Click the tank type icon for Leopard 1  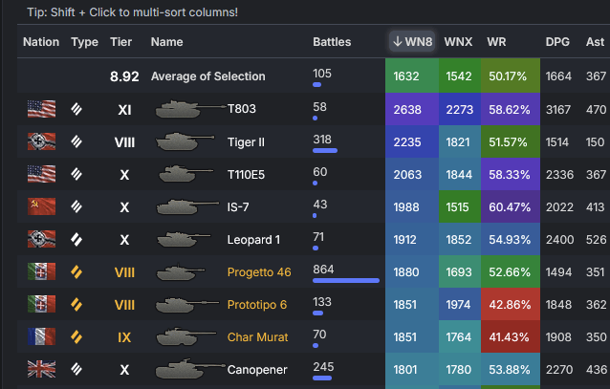click(x=77, y=239)
